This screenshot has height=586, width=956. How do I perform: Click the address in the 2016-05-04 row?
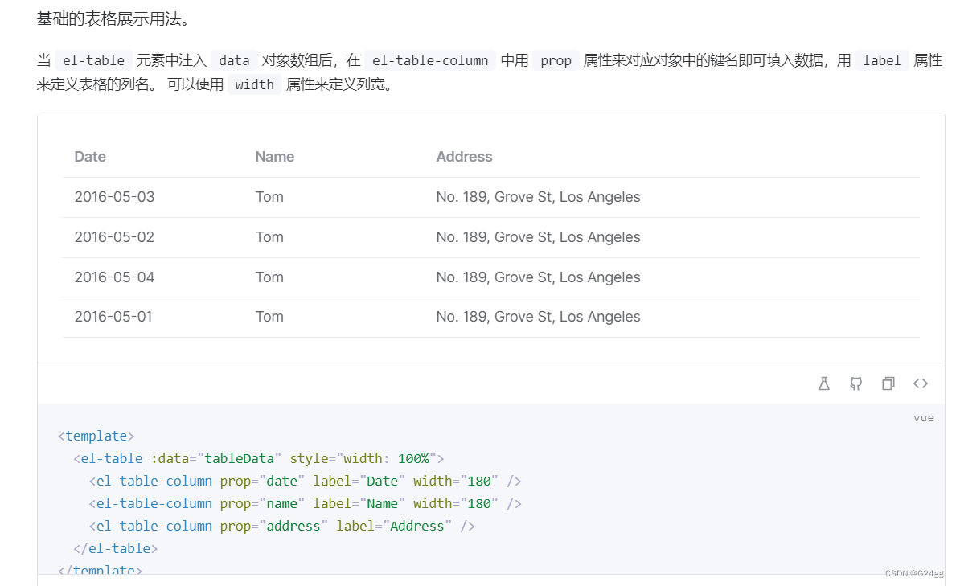(539, 277)
